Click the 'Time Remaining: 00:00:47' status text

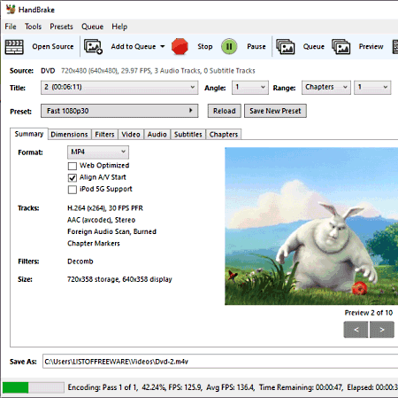pos(301,387)
